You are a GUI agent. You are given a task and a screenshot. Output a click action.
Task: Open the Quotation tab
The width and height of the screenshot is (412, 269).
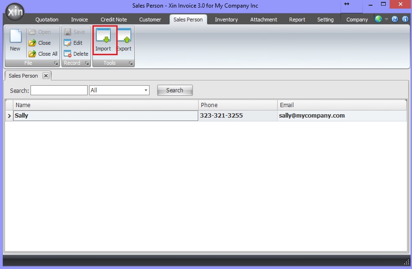(47, 20)
